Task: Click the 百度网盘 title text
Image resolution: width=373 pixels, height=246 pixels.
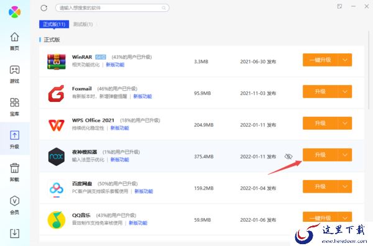Action: [82, 183]
